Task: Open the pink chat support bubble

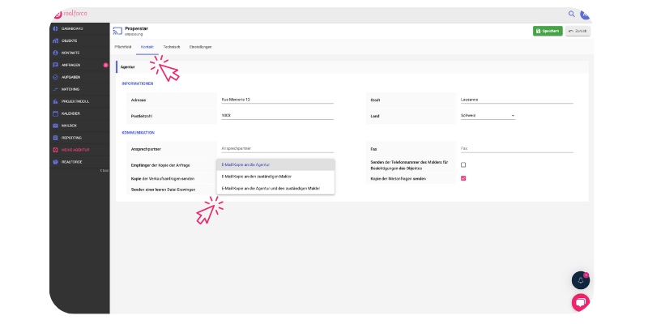Action: point(581,302)
